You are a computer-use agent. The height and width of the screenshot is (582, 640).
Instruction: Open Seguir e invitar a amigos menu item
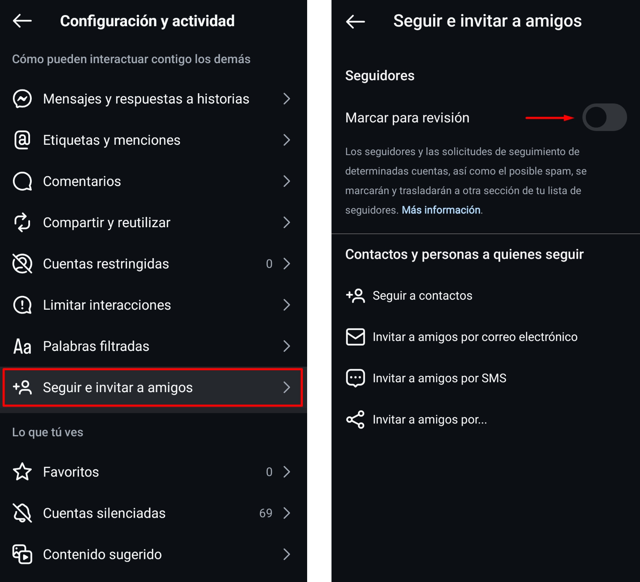click(153, 387)
